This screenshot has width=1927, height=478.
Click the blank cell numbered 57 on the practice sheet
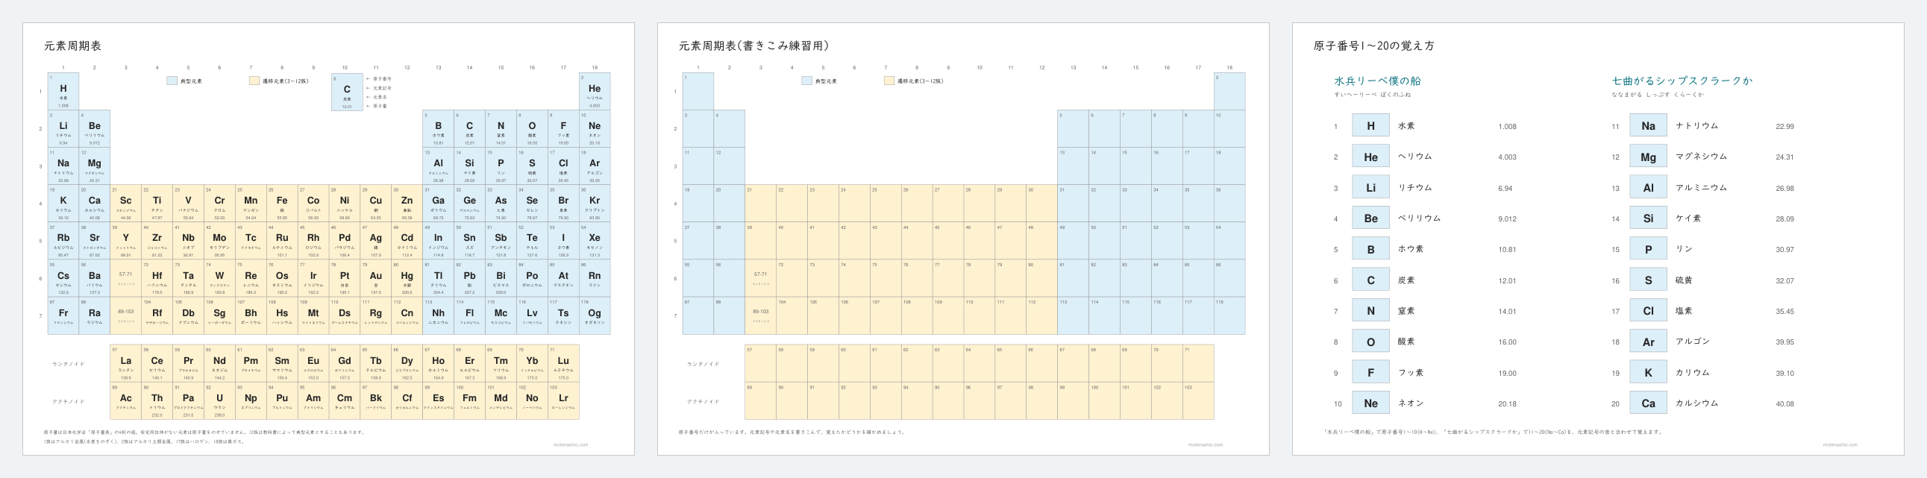point(760,363)
